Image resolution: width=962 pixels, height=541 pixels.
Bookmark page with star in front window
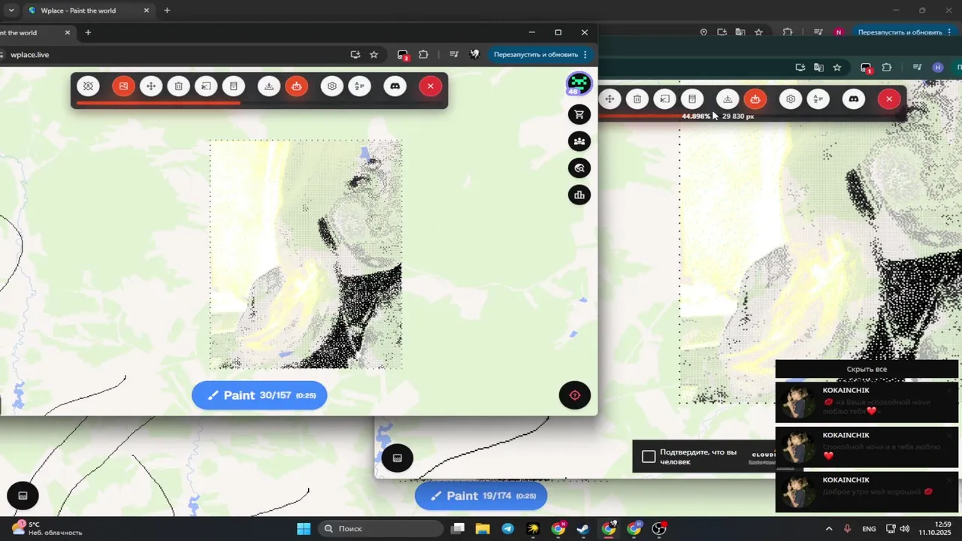pos(374,55)
